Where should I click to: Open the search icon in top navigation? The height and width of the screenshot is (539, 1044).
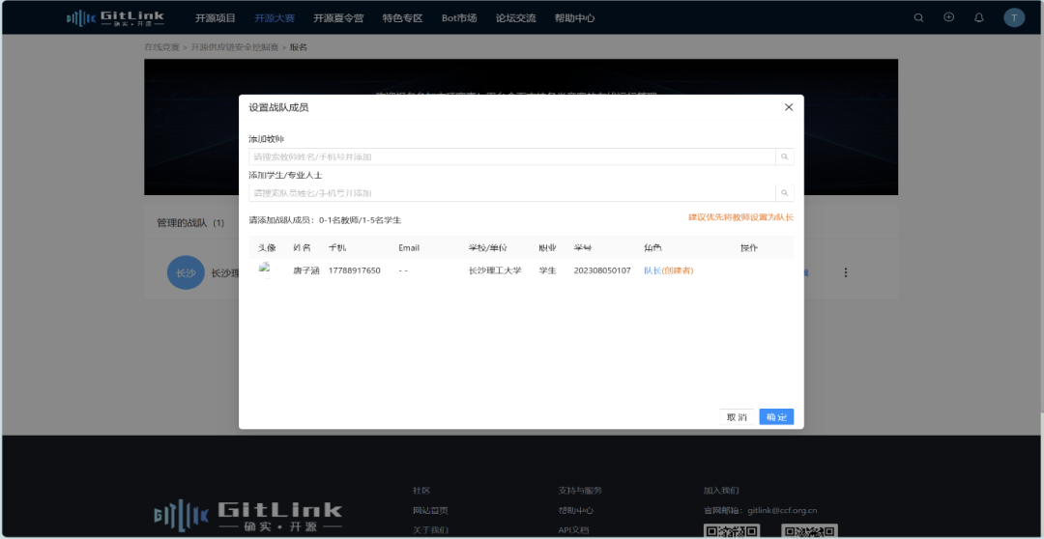(919, 18)
